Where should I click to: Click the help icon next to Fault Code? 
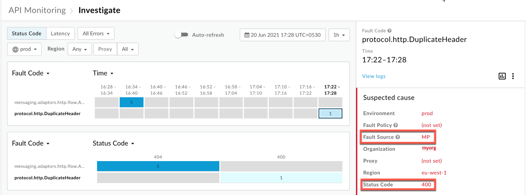(389, 31)
